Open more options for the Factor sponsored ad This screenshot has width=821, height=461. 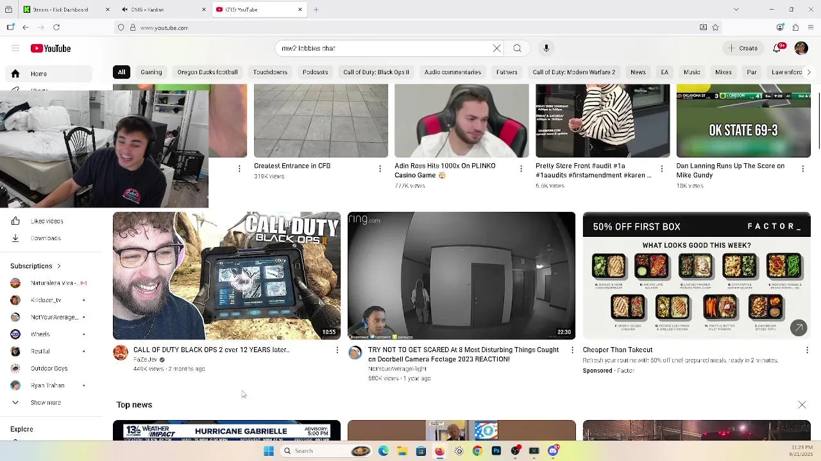807,350
